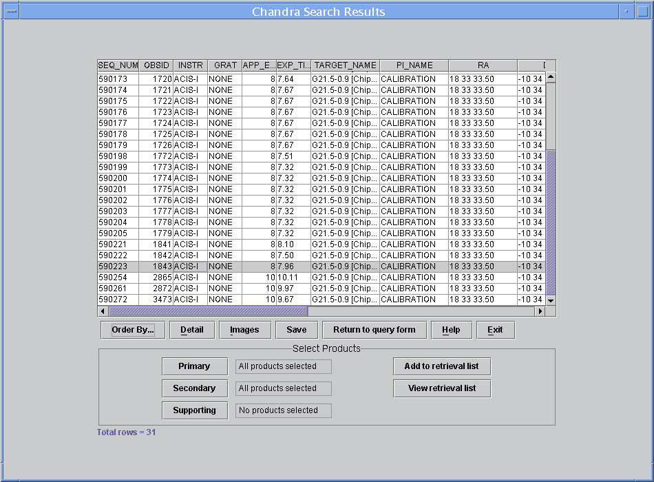Screen dimensions: 654x482
Task: Select row with SEQ_NUM 590178
Action: click(x=321, y=134)
